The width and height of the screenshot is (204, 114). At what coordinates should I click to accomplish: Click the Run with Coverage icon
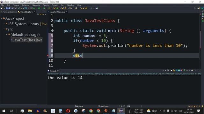(x=44, y=8)
